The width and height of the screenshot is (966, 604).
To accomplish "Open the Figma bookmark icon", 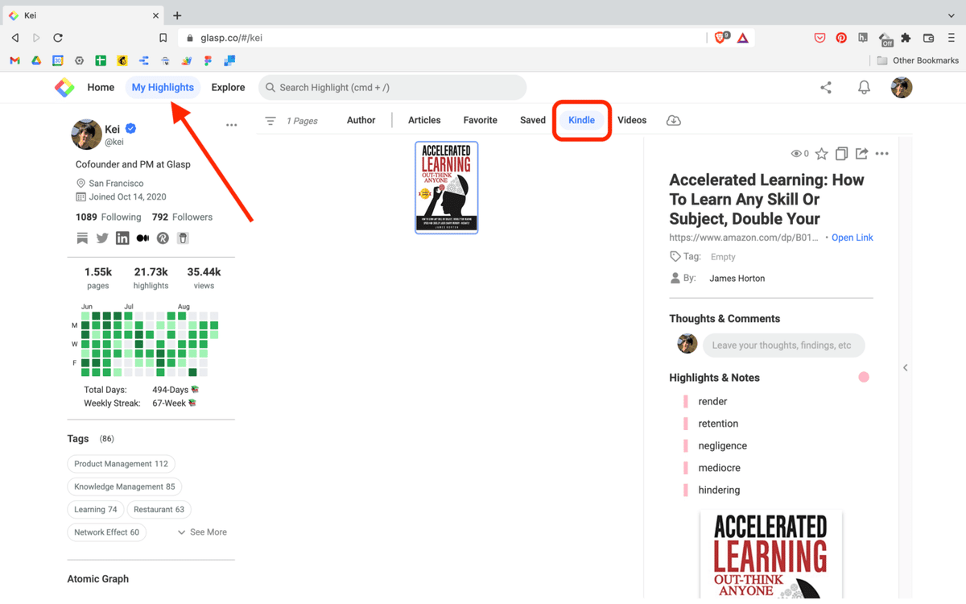I will pyautogui.click(x=208, y=60).
